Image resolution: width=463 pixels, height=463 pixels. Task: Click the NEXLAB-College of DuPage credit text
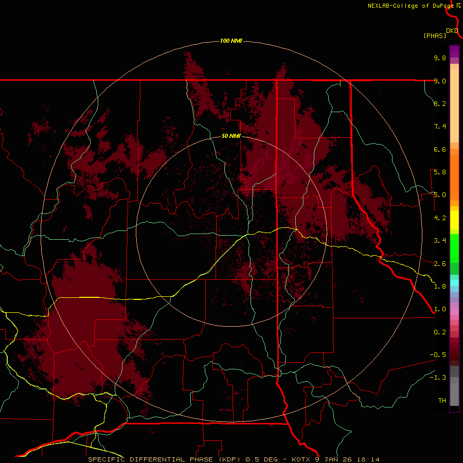(x=411, y=6)
